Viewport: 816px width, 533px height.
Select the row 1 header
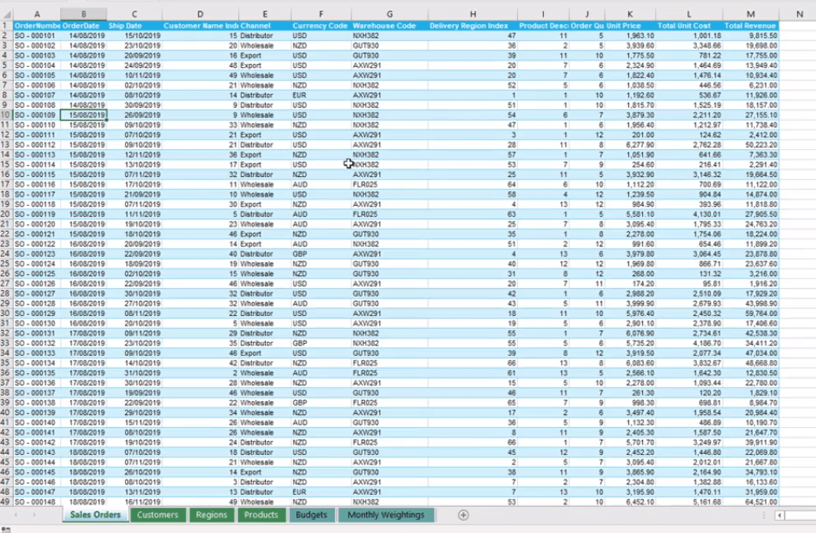point(6,25)
